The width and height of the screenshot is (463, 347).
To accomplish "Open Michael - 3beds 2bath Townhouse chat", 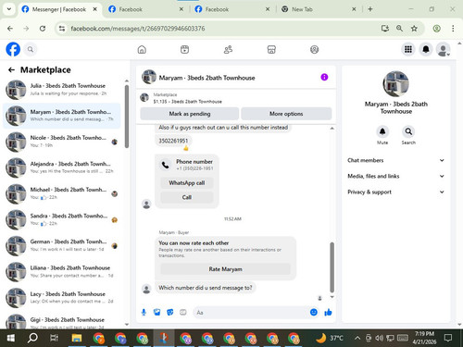I will click(x=62, y=193).
